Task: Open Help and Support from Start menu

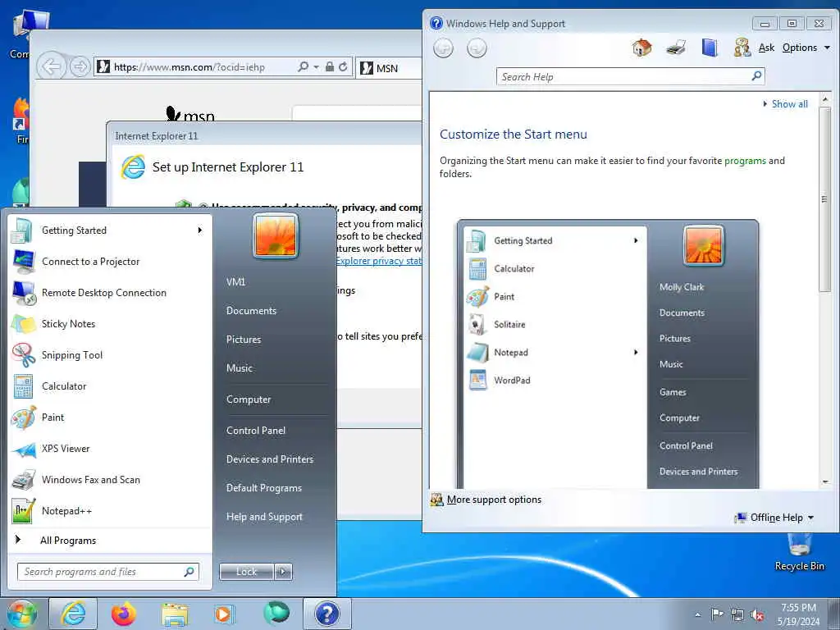Action: tap(265, 517)
